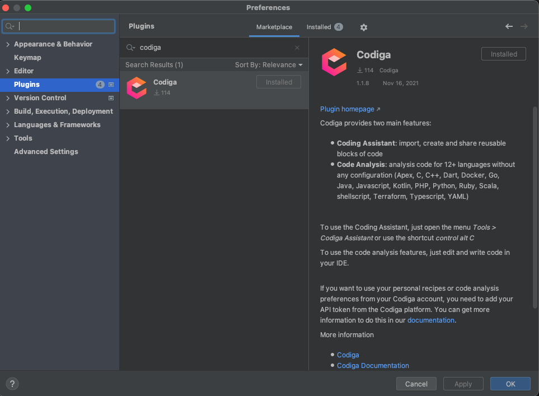Open the Codiga link under More information
The image size is (539, 396).
348,355
